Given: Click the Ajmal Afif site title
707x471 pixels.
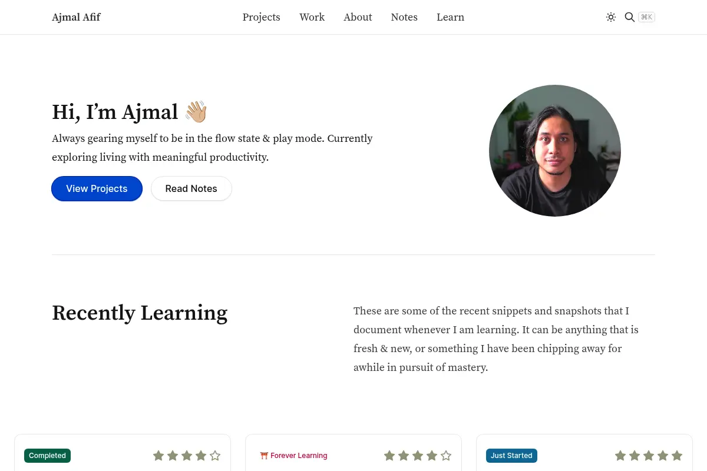Looking at the screenshot, I should 76,17.
